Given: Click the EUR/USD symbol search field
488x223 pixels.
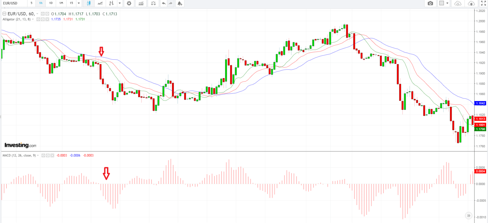Looking at the screenshot, I should [14, 3].
